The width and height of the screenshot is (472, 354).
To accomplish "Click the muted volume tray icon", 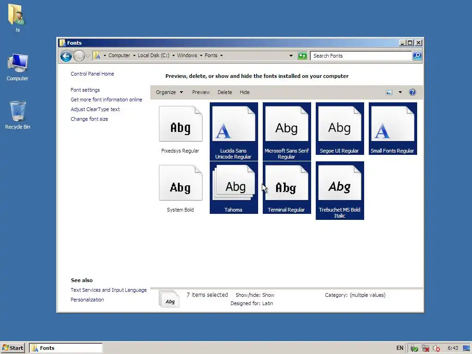I will click(x=436, y=348).
